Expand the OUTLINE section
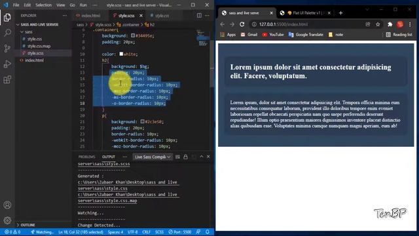Screen dimensions: 419x236 pos(27,225)
